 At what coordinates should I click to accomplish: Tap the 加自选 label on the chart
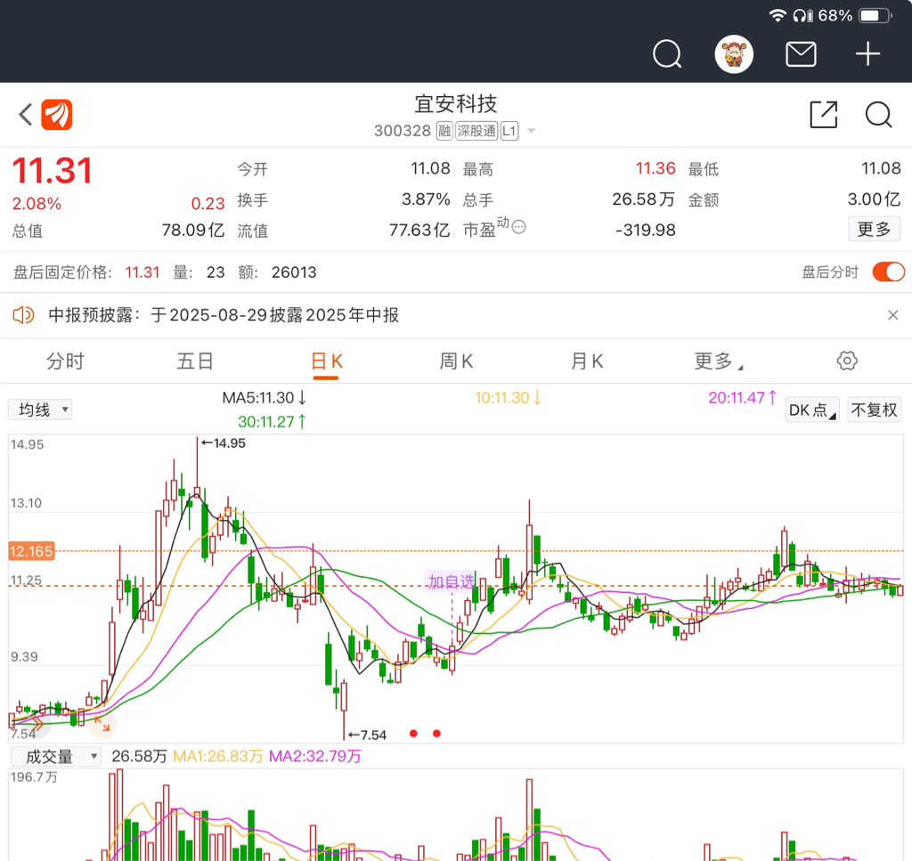pos(452,581)
